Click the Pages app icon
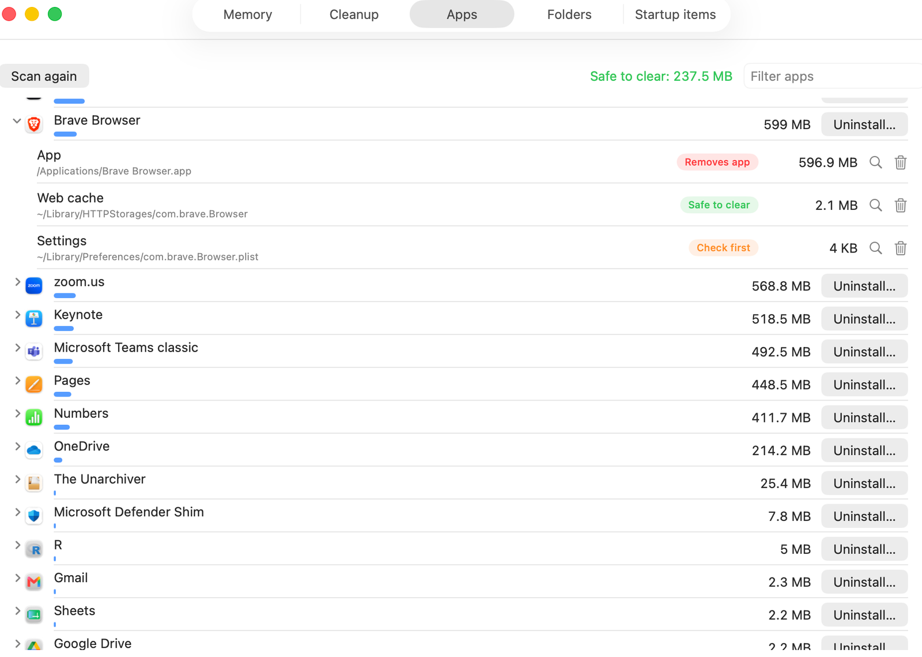 34,384
